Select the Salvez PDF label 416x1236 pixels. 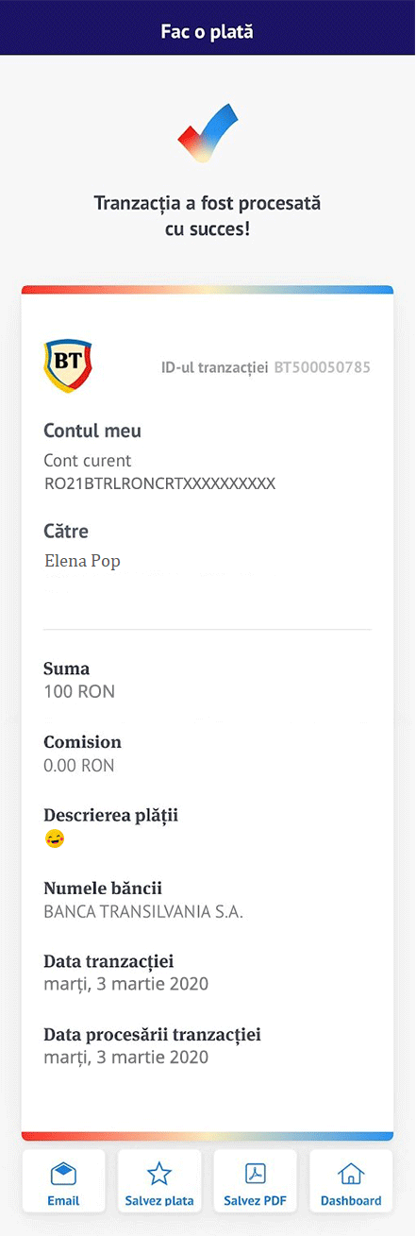coord(256,1201)
